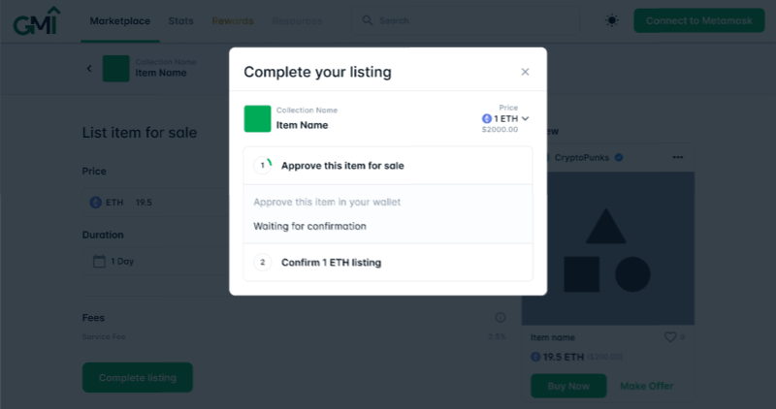This screenshot has height=409, width=776.
Task: Click the calendar icon in Duration field
Action: (x=99, y=261)
